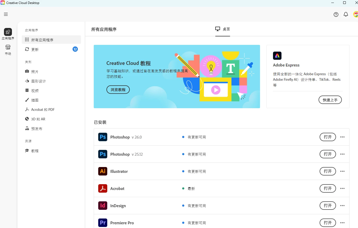Open Photoshop v 25.12 with 打开
This screenshot has height=228, width=358.
coord(328,154)
